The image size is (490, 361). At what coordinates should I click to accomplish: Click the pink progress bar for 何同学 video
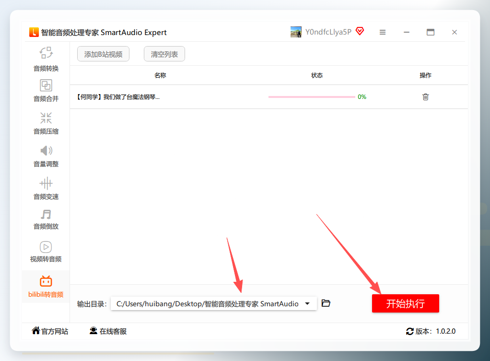(x=312, y=97)
